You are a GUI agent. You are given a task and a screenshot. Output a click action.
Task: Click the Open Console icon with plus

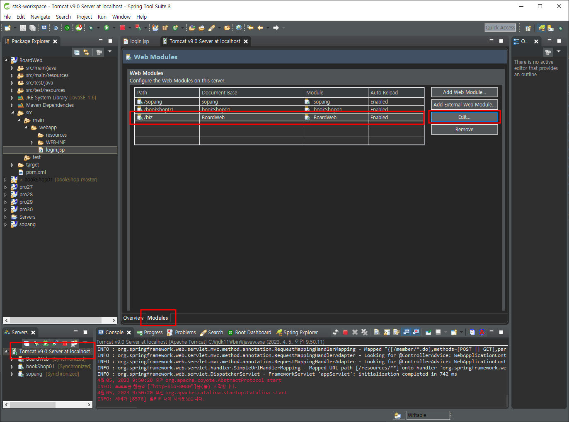[x=454, y=332]
